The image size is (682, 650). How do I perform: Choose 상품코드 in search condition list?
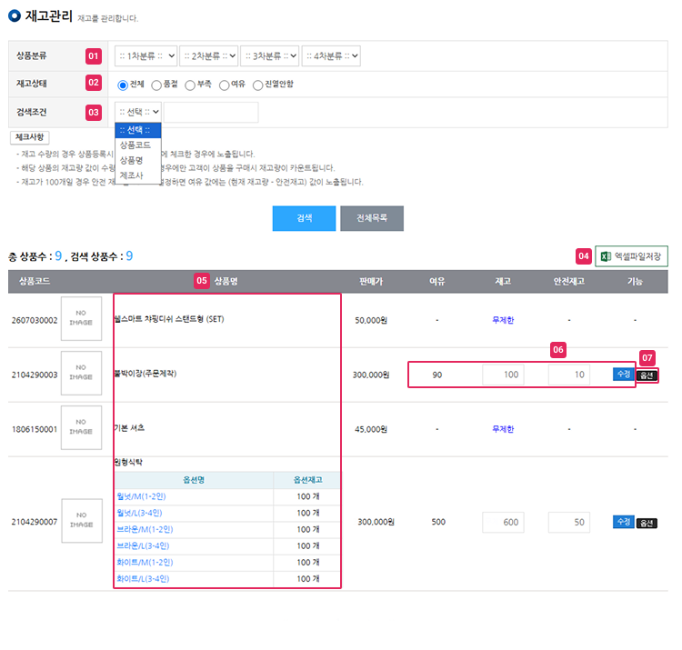point(138,145)
